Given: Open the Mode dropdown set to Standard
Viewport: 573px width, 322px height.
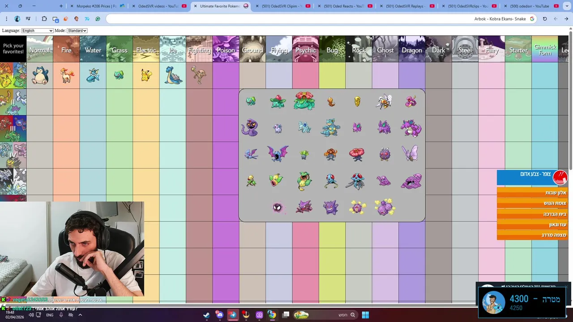Looking at the screenshot, I should (x=77, y=30).
